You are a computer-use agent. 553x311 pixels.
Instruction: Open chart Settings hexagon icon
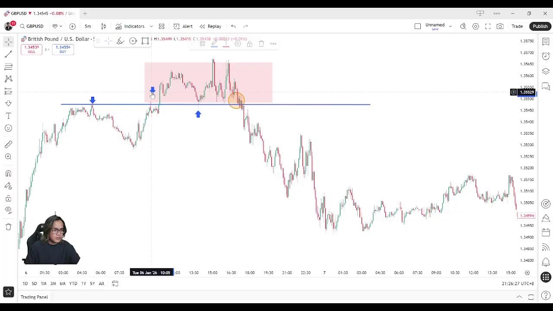476,26
